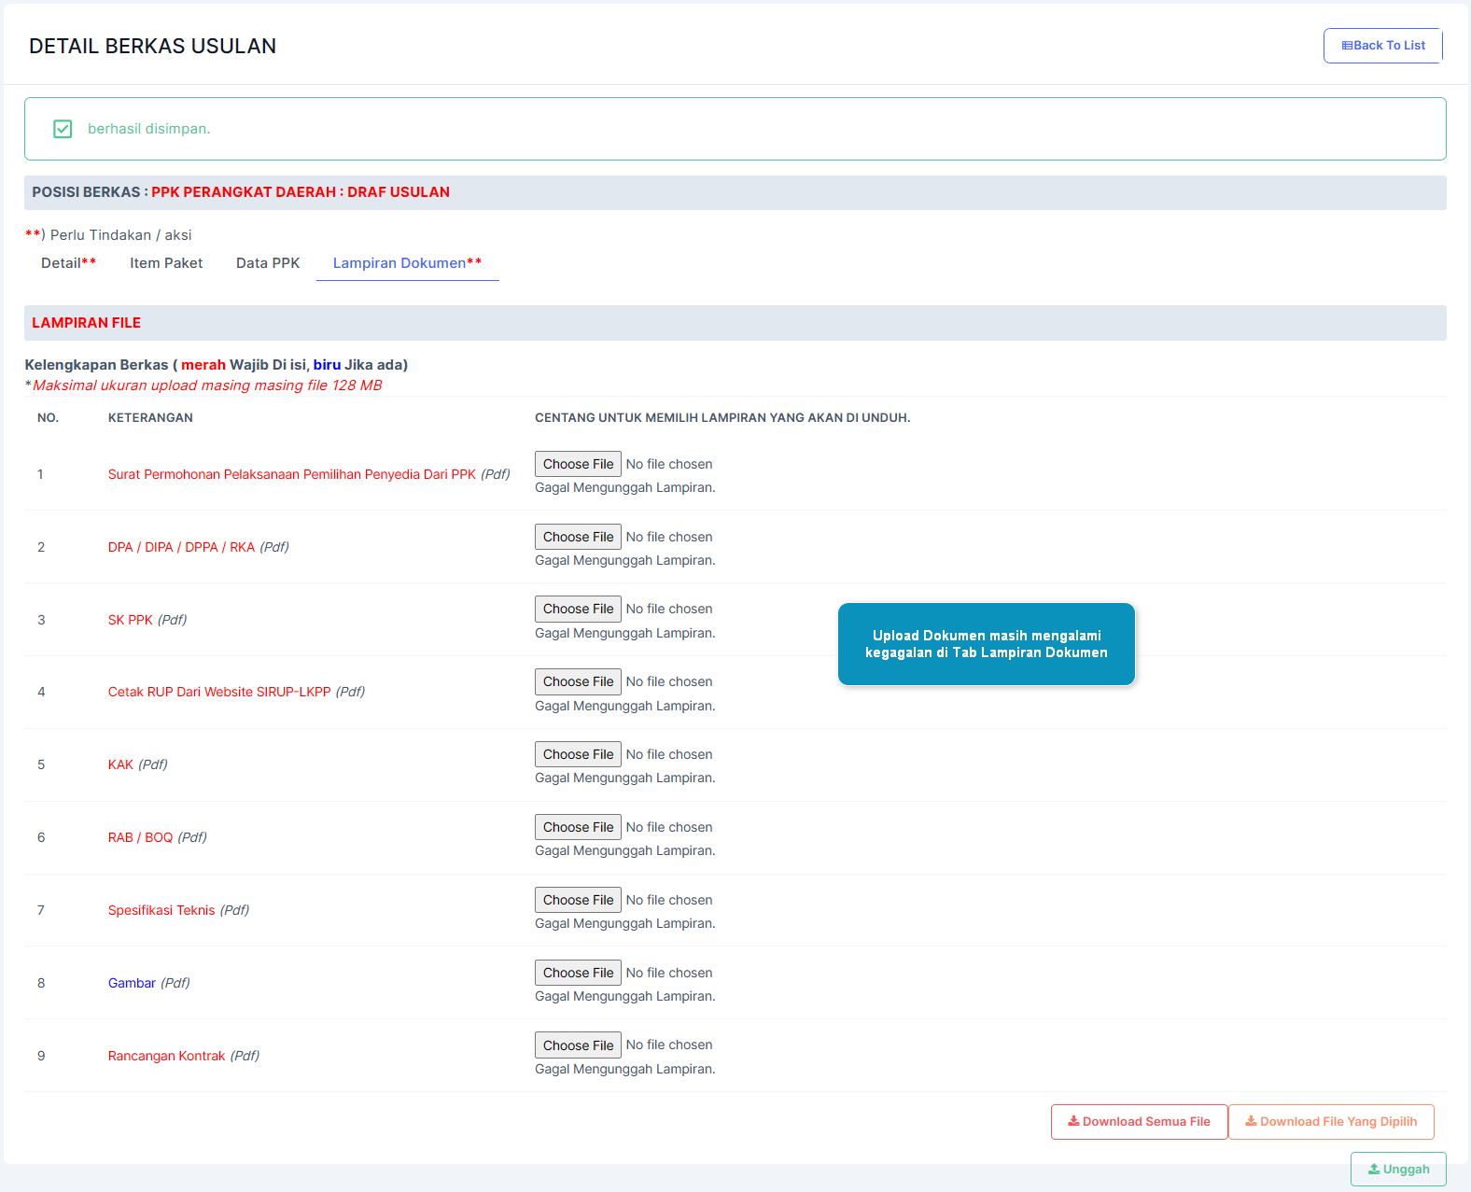Choose file for DPA / DIPA row
Screen dimensions: 1471x1192
[x=578, y=537]
